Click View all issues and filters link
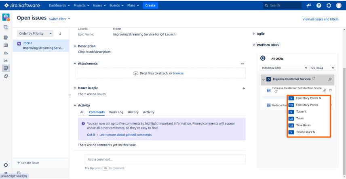Screen dimensions: 346x179 tap(321, 19)
